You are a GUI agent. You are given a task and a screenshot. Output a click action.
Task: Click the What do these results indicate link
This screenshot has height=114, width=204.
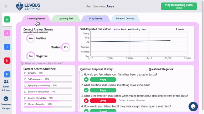pos(44,63)
